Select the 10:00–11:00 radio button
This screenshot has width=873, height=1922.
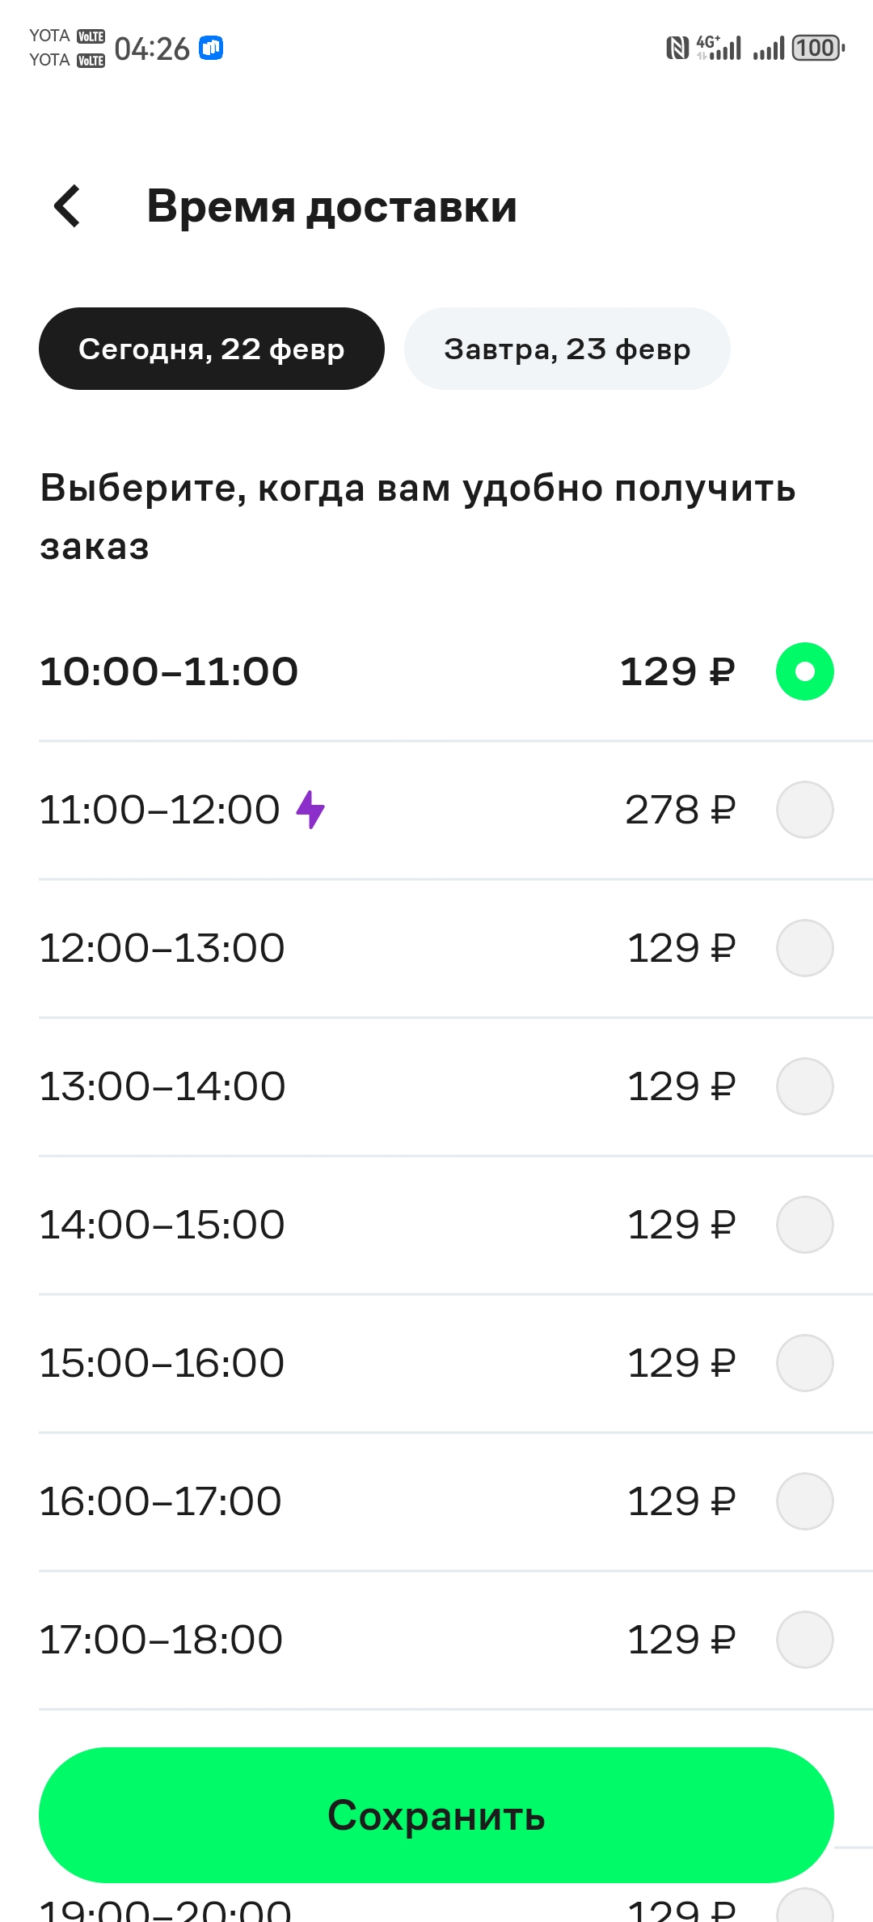tap(805, 671)
